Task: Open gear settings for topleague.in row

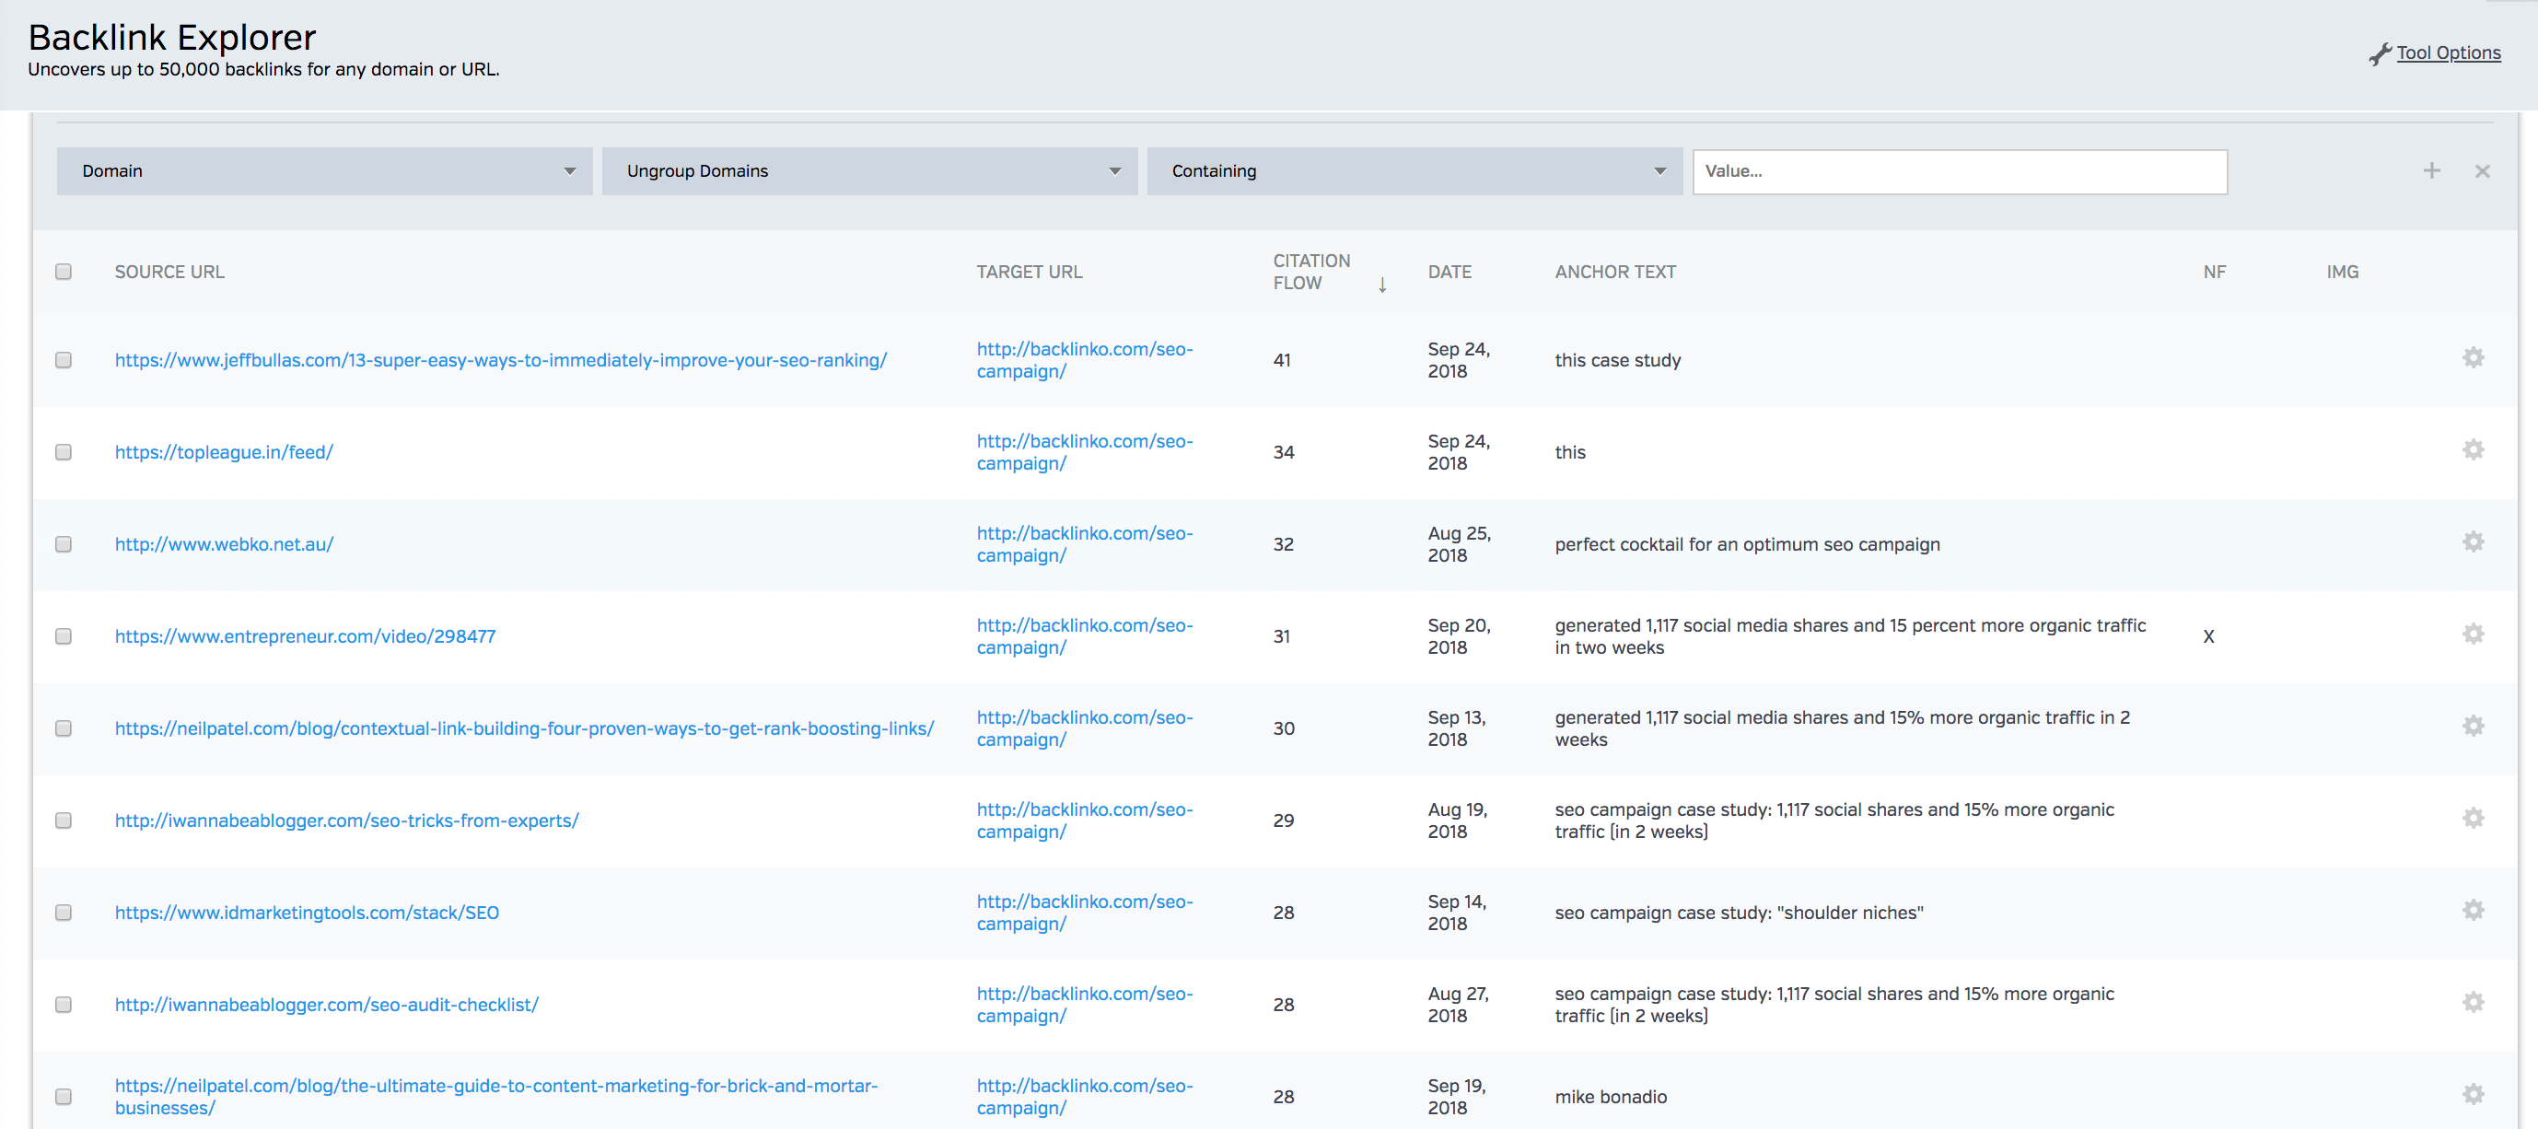Action: tap(2472, 450)
